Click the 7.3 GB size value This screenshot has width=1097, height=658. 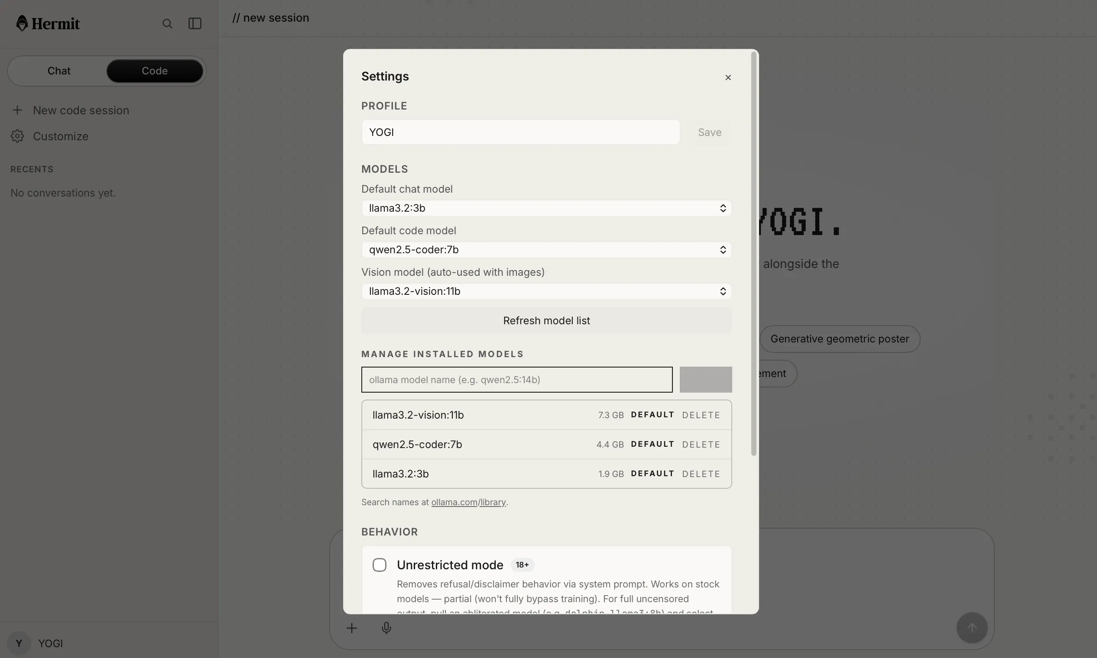[x=610, y=415]
